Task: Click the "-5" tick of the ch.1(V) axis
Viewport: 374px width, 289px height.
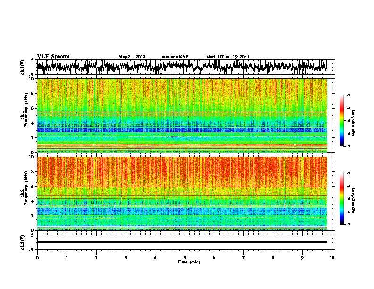Action: tap(32, 74)
